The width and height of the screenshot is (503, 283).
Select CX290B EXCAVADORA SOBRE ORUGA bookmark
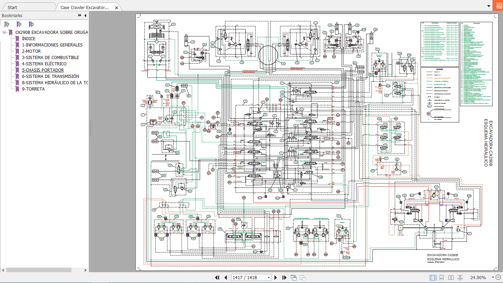coord(51,32)
